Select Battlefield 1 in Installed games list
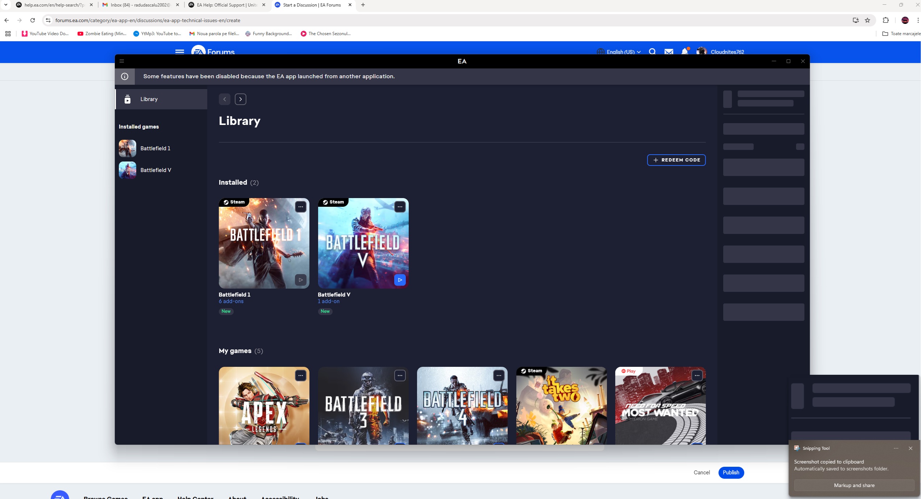921x499 pixels. point(161,148)
